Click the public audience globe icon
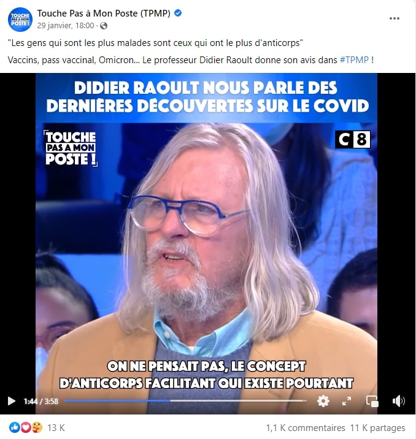Image resolution: width=416 pixels, height=439 pixels. click(104, 26)
